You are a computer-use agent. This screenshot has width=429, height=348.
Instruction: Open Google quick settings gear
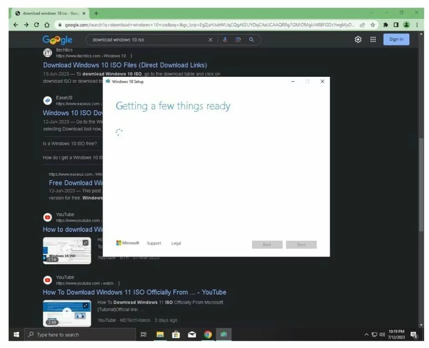358,39
